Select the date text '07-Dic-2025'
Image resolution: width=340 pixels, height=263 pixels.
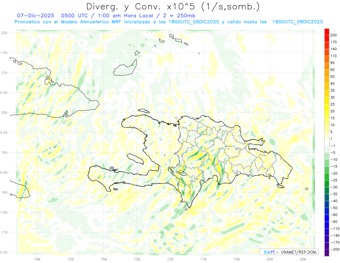click(x=35, y=16)
